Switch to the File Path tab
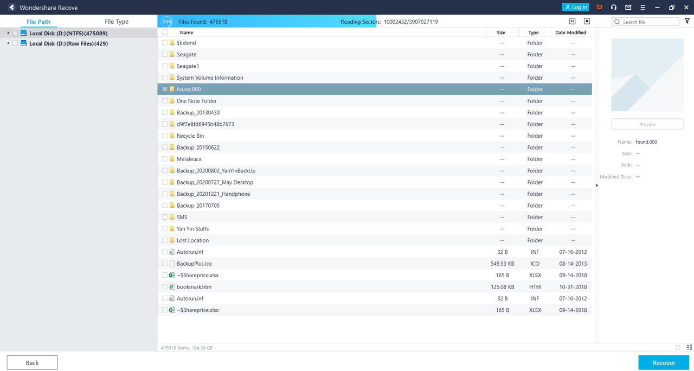Image resolution: width=694 pixels, height=371 pixels. tap(38, 22)
